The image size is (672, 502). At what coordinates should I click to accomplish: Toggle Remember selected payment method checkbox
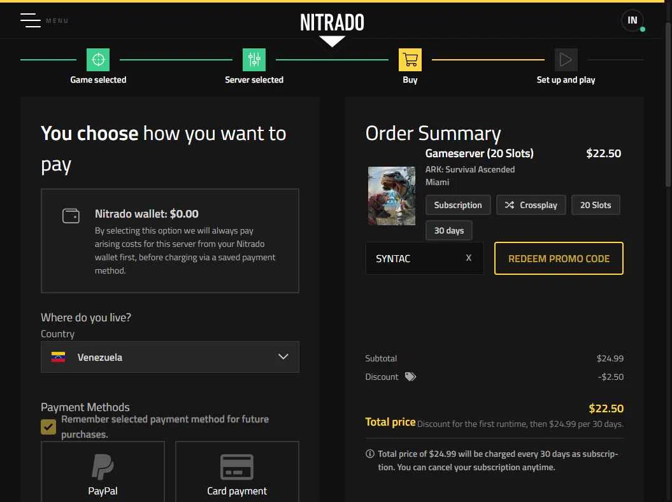48,427
